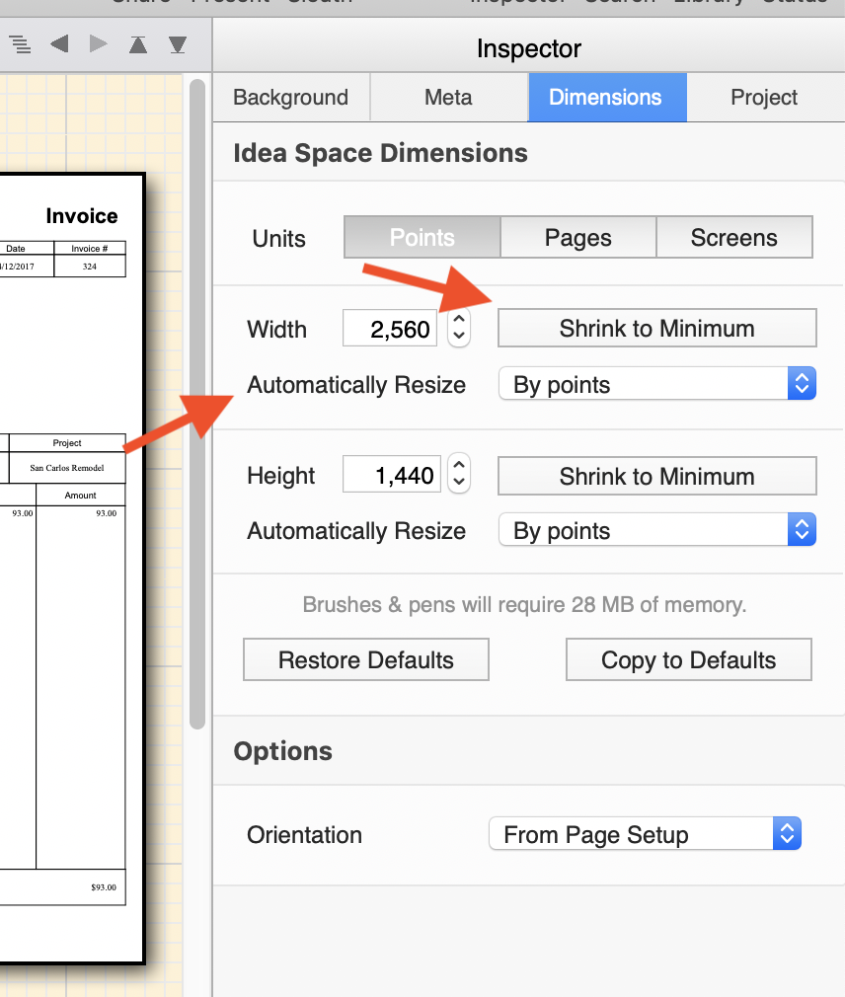Click the left-pointing triangle arrow
Image resolution: width=845 pixels, height=997 pixels.
click(59, 44)
